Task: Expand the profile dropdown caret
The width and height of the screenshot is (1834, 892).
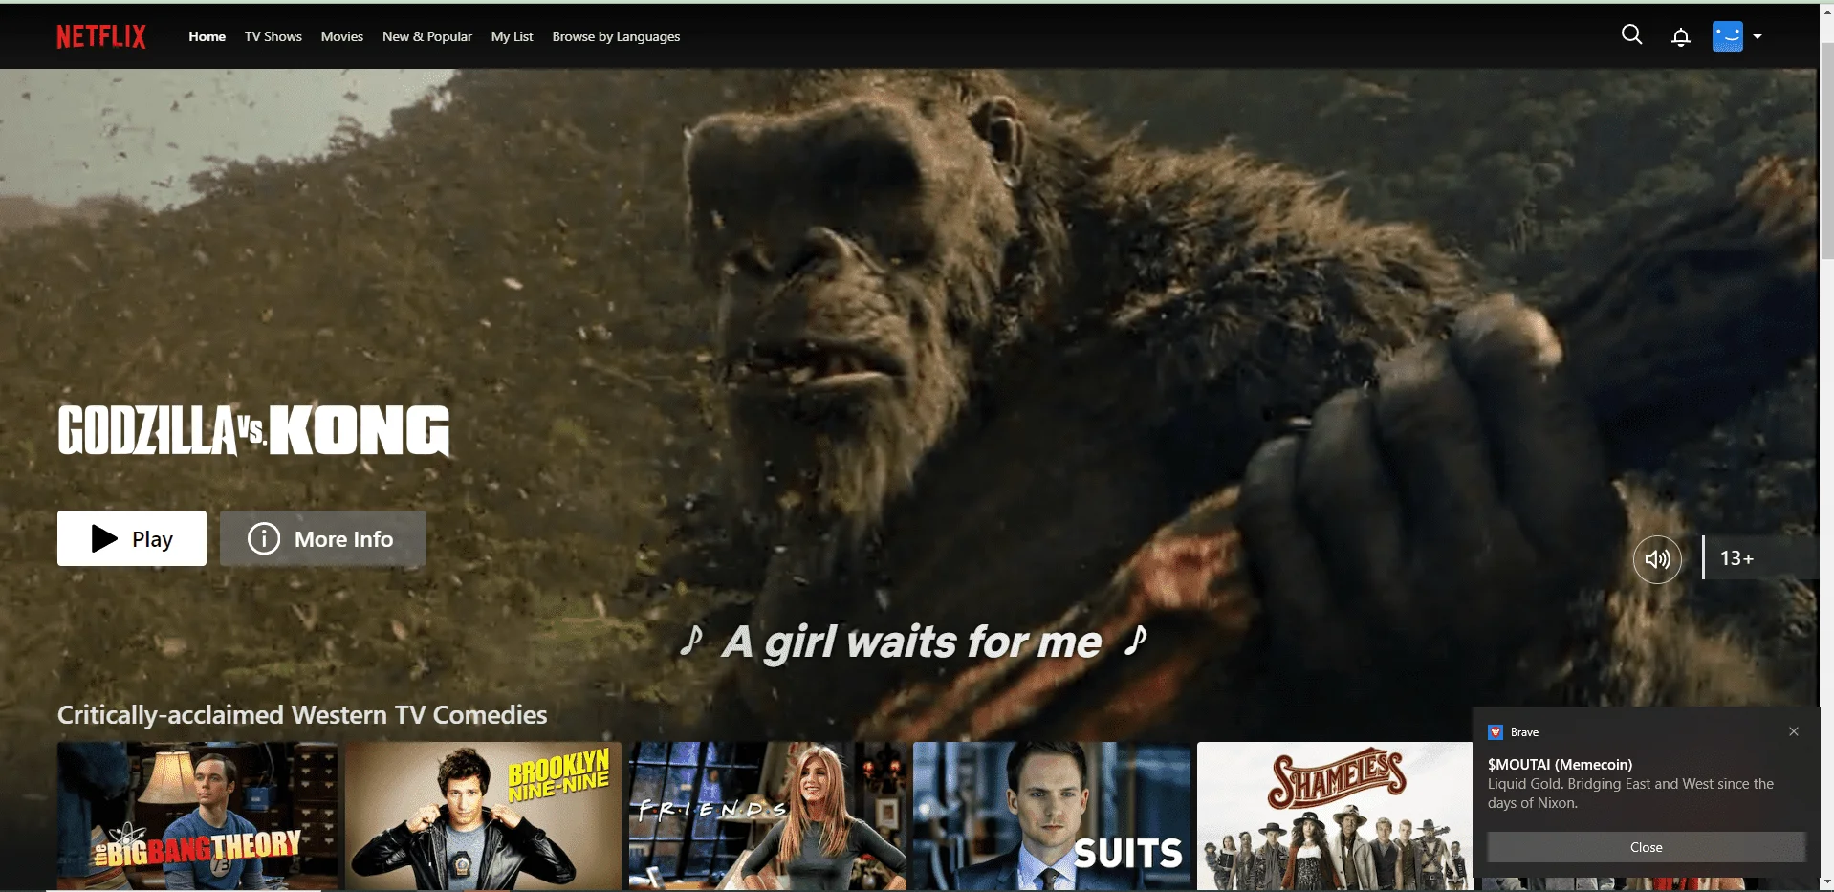Action: point(1758,36)
